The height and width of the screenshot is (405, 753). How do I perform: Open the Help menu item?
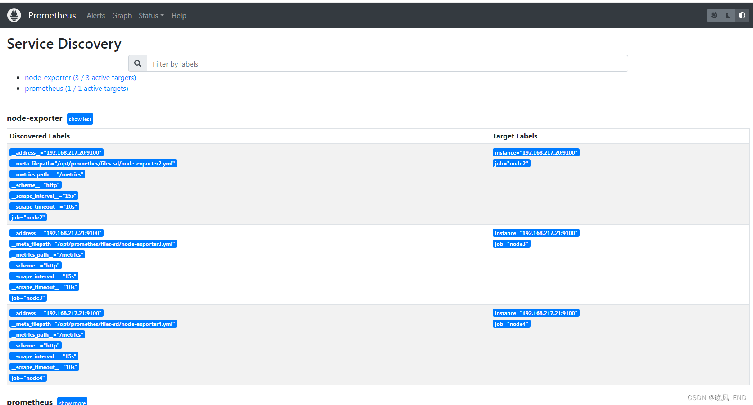pos(179,16)
